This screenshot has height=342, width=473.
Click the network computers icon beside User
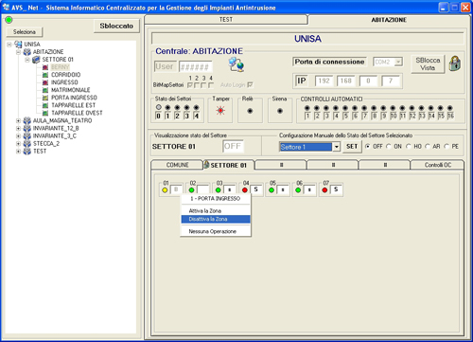tap(236, 64)
